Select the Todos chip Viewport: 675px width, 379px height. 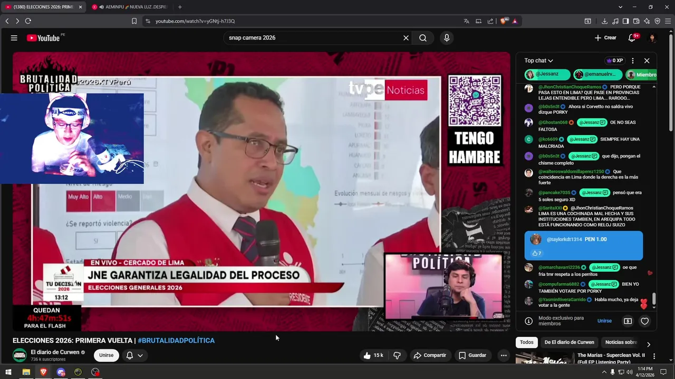[x=526, y=342]
